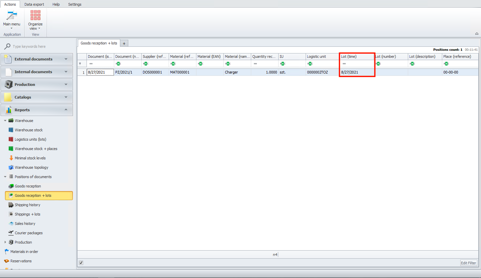Viewport: 481px width, 278px height.
Task: Open the Help ribbon tab
Action: pyautogui.click(x=56, y=4)
